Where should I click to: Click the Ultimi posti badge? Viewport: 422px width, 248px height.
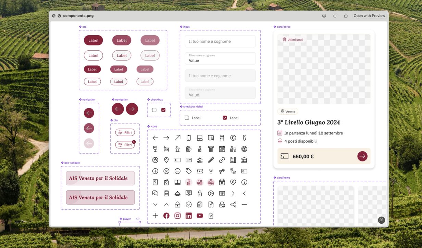tap(293, 40)
